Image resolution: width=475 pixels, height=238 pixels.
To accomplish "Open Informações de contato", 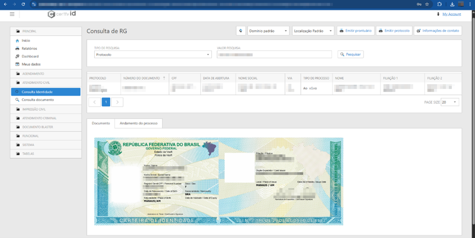I will click(438, 31).
